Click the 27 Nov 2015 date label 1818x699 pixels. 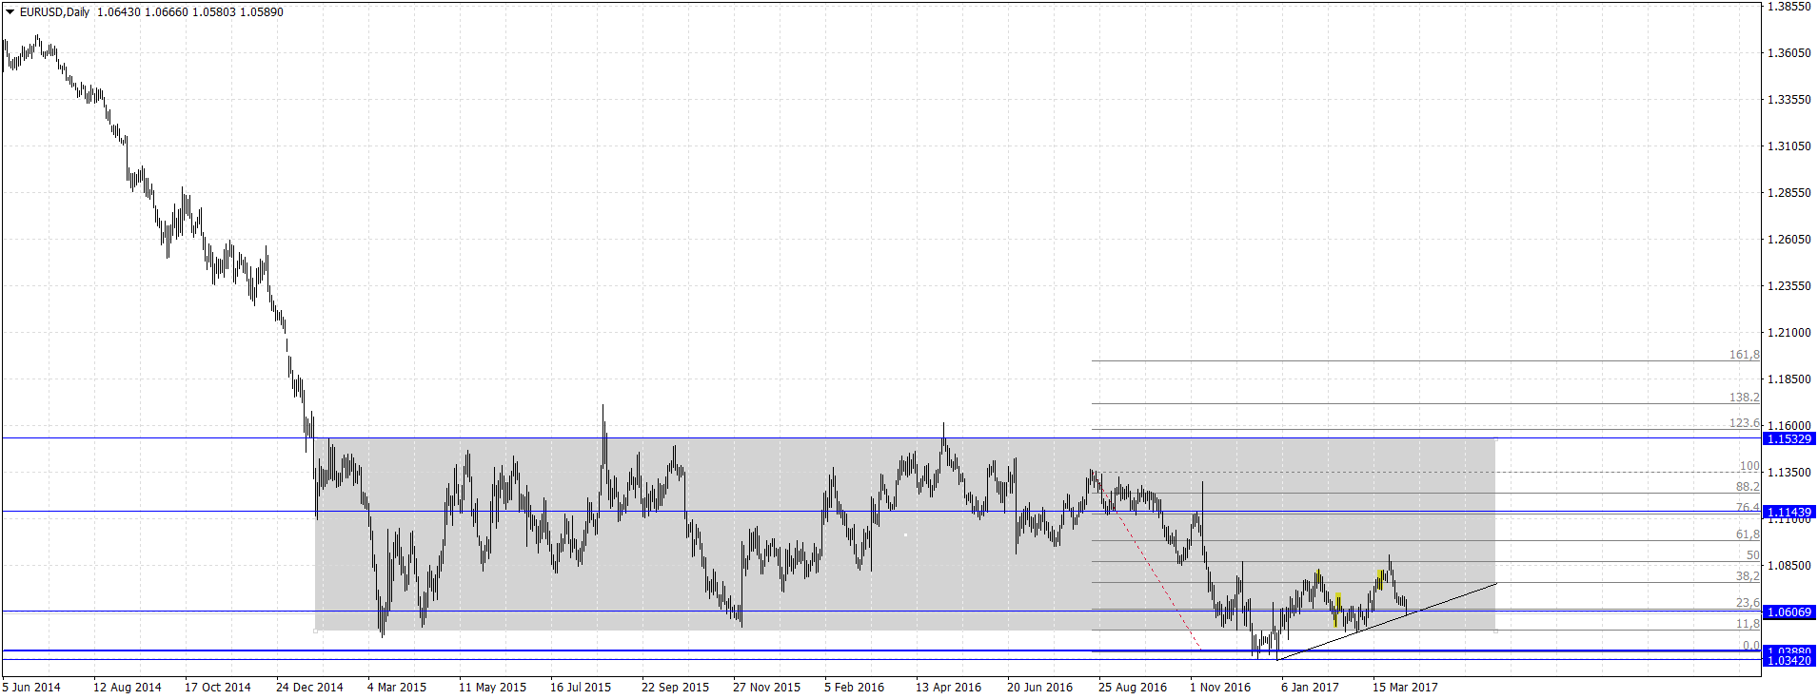[766, 688]
